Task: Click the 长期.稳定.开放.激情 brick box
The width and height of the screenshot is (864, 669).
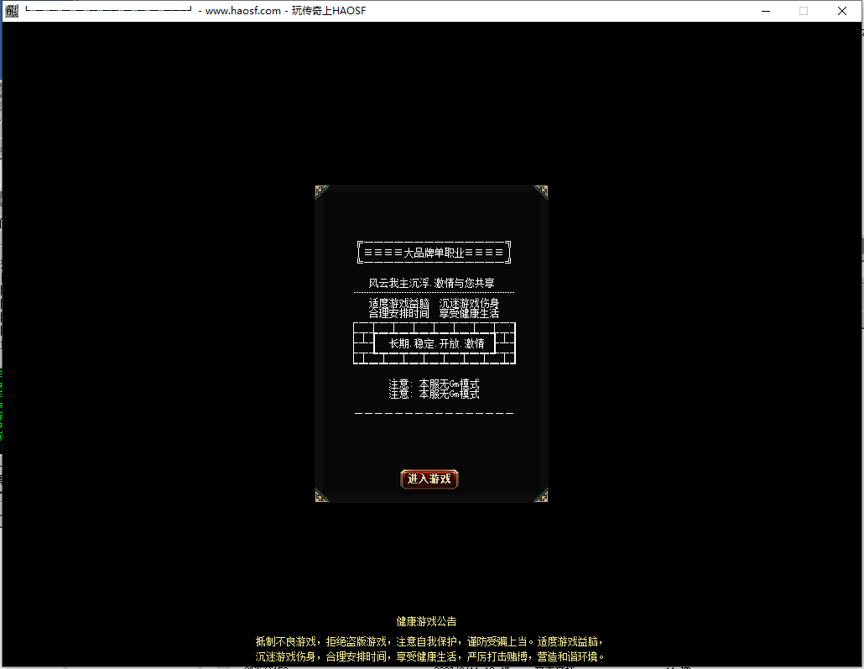Action: pos(435,343)
